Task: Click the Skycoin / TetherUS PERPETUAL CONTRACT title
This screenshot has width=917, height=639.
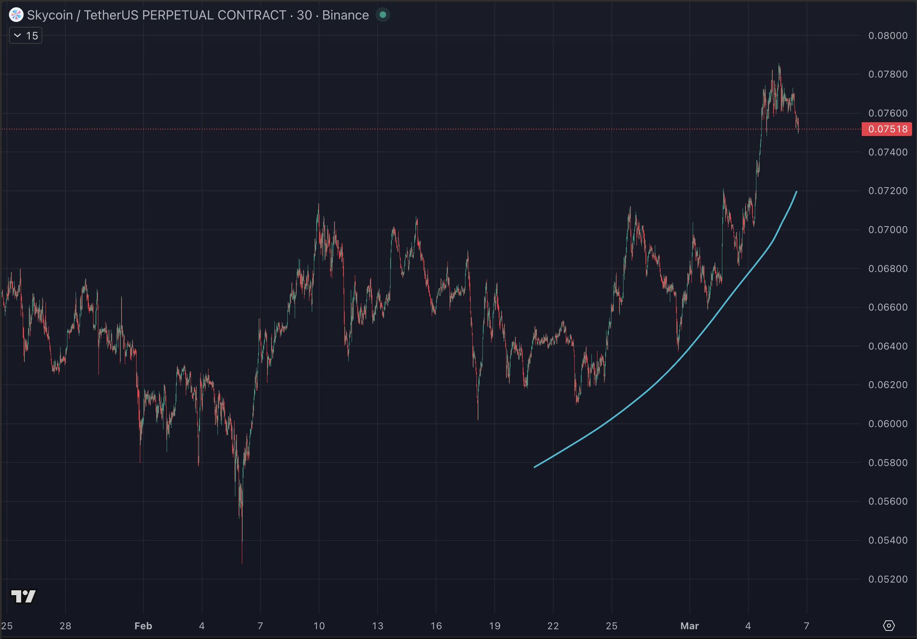Action: (x=156, y=15)
